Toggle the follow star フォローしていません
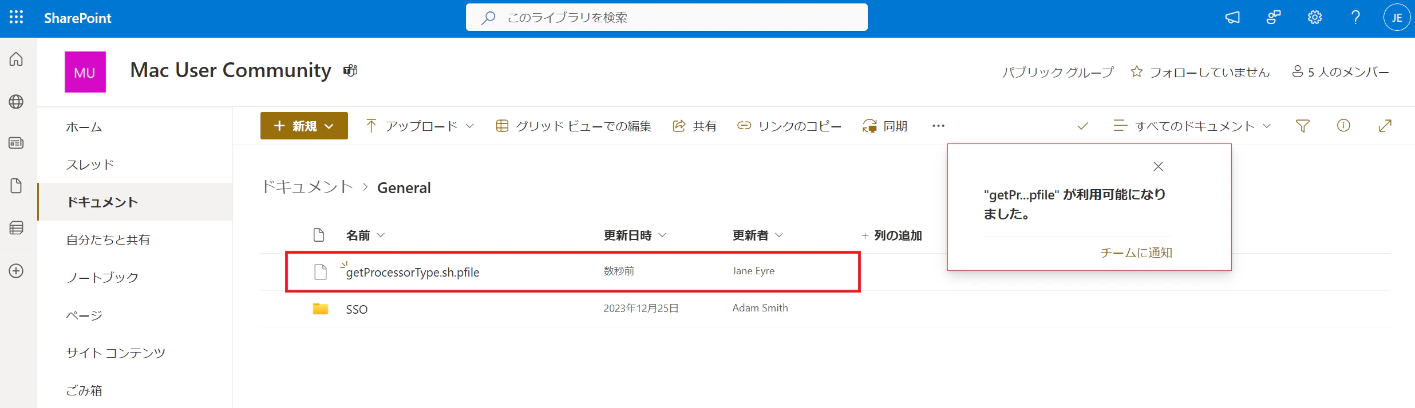Viewport: 1415px width, 408px height. [1200, 72]
